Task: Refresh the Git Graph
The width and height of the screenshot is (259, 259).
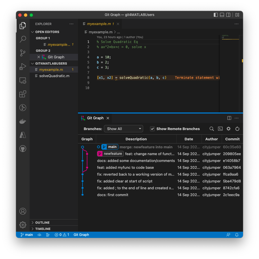Action: point(237,129)
